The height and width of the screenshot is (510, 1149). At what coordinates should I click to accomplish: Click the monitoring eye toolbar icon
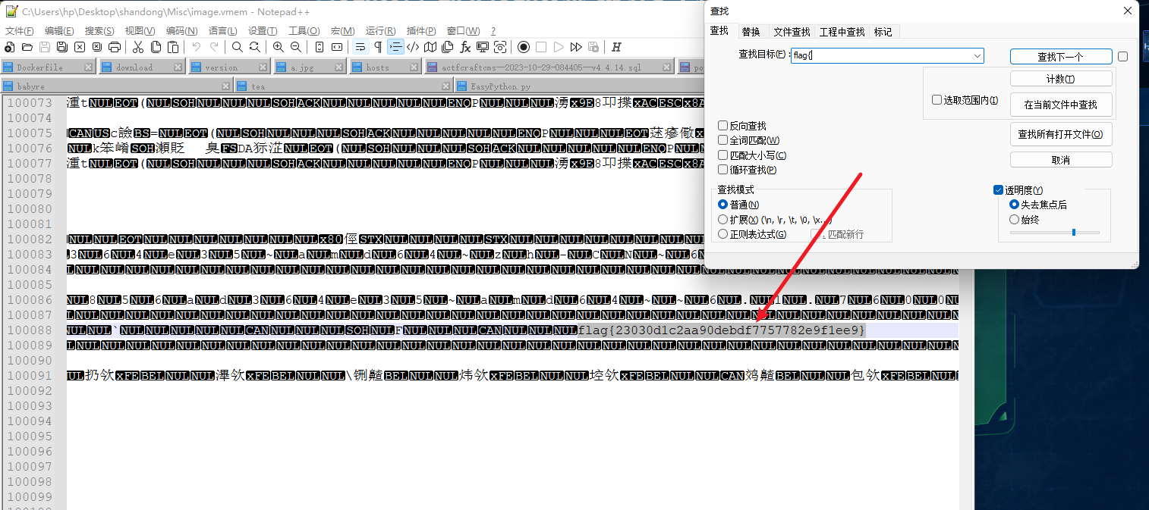(x=500, y=47)
